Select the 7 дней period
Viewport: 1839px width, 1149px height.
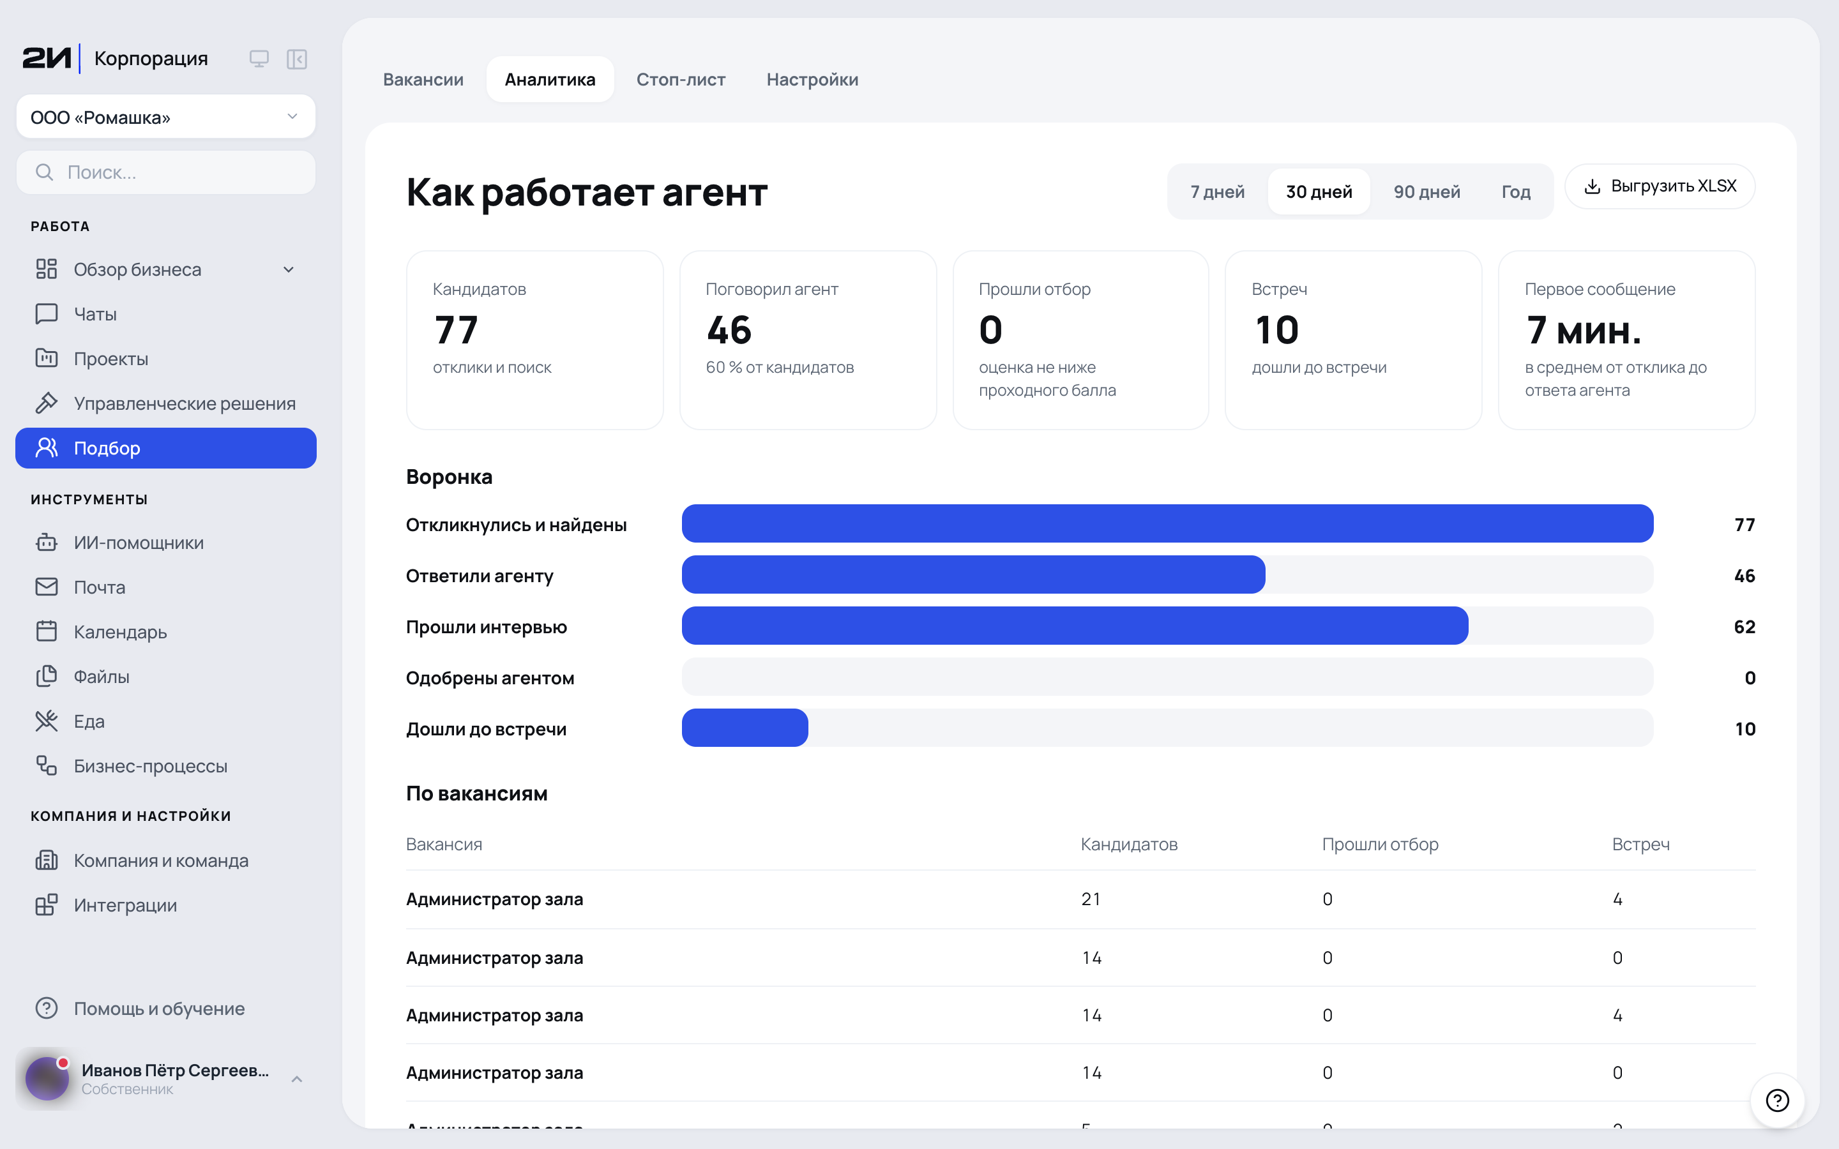point(1218,191)
